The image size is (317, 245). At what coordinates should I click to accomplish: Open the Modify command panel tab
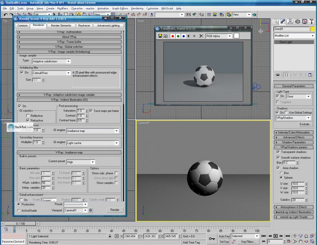click(x=283, y=22)
